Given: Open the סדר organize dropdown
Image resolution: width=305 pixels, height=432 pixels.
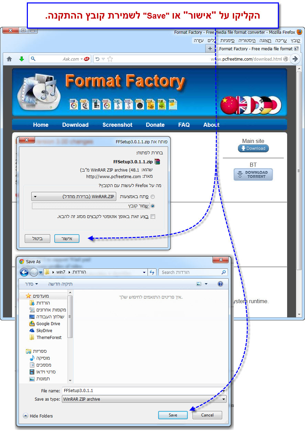Looking at the screenshot, I should point(31,284).
